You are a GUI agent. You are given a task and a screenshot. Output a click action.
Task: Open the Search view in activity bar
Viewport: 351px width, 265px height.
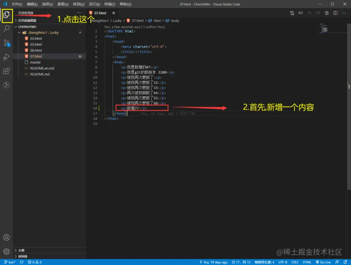pos(7,29)
